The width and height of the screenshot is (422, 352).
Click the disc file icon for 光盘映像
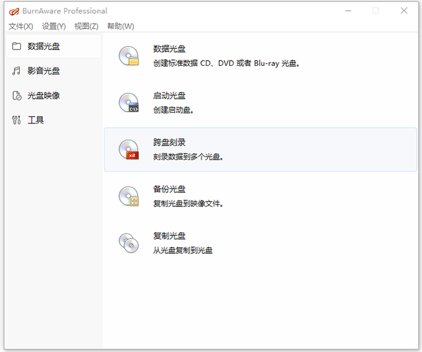click(x=16, y=96)
